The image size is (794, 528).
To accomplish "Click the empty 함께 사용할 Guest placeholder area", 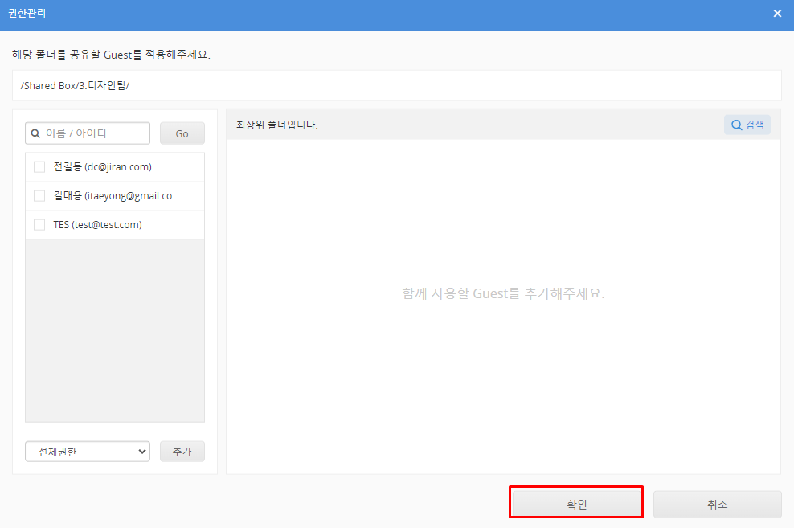I will click(503, 293).
